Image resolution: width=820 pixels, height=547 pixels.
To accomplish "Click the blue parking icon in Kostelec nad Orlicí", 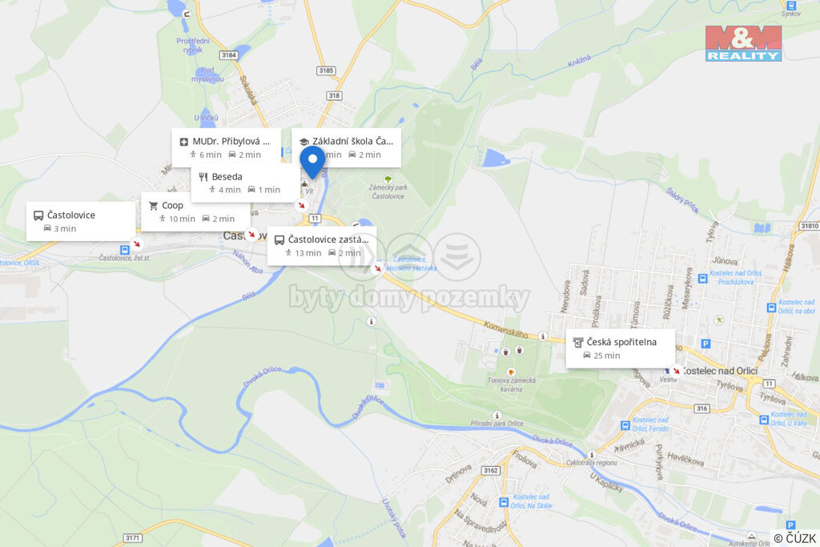I will 705,344.
